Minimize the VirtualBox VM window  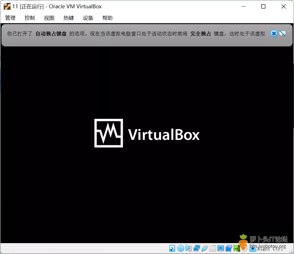[243, 6]
